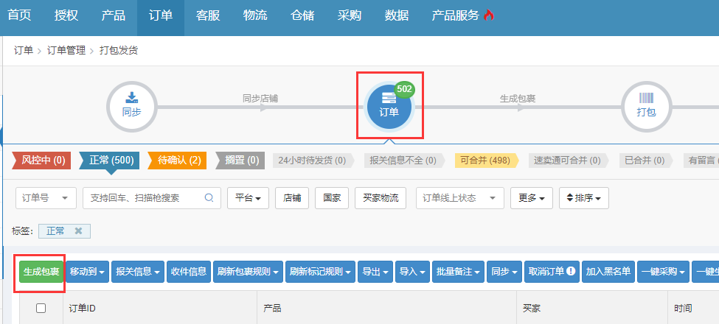Filter by 报关信息不全 (0) tag
Viewport: 719px width, 324px height.
[x=404, y=161]
